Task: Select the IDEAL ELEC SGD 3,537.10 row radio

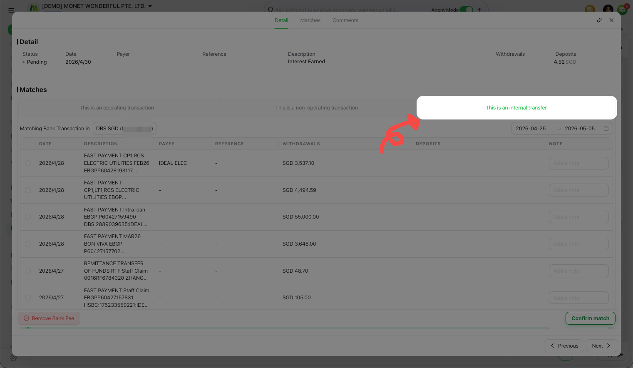Action: 28,163
